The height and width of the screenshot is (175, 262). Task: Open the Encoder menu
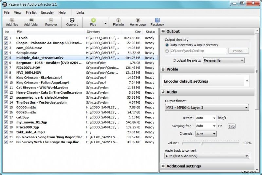[47, 12]
